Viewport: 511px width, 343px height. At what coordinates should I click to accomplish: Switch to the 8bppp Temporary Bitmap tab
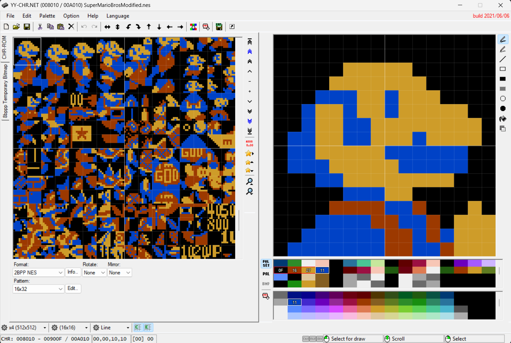click(5, 91)
